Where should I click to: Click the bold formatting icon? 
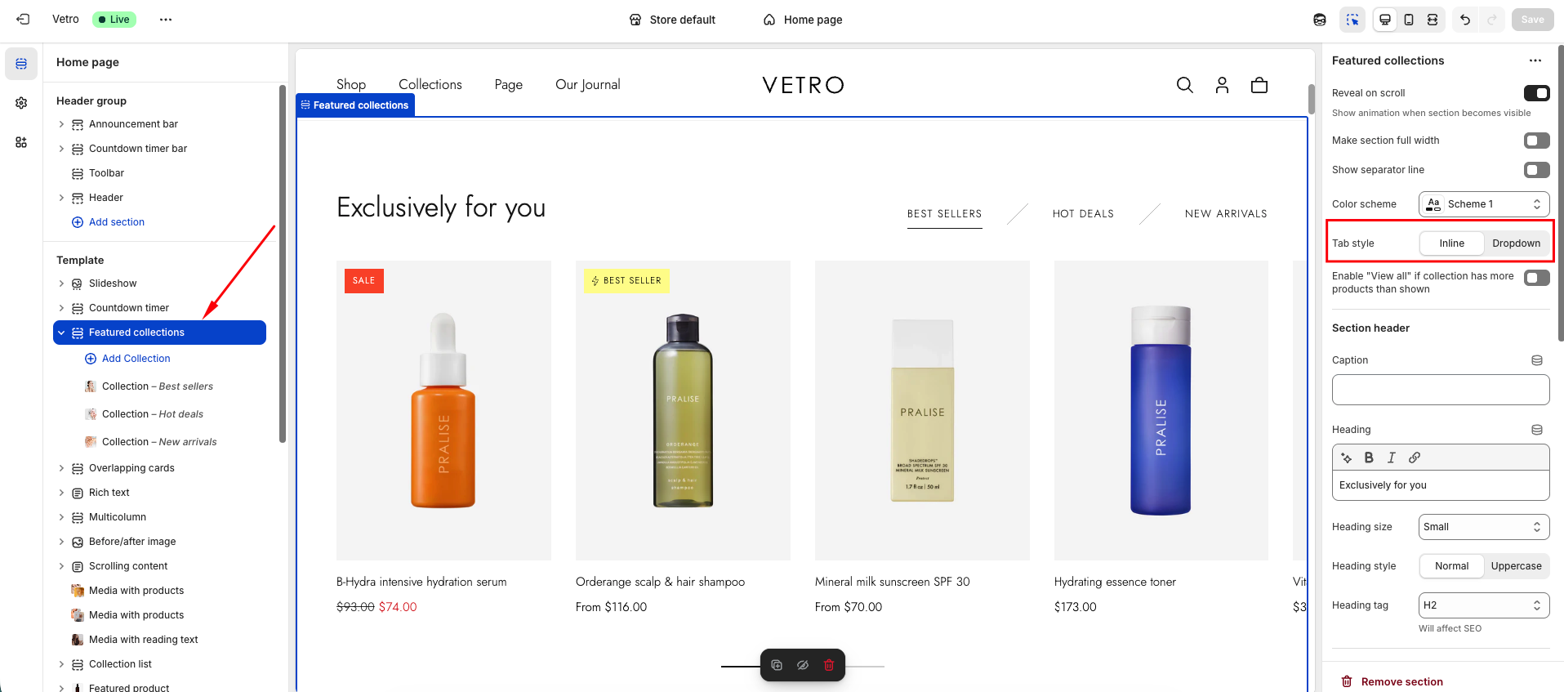pos(1369,458)
